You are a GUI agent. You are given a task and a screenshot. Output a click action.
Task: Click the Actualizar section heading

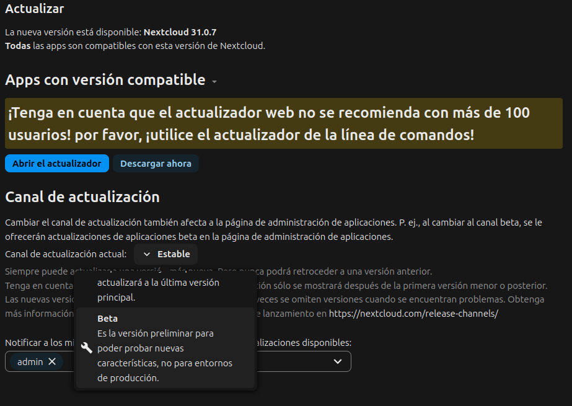(35, 9)
